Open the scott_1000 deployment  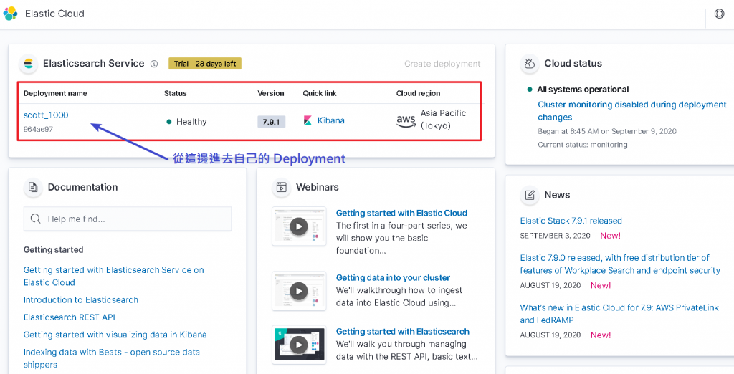coord(46,115)
